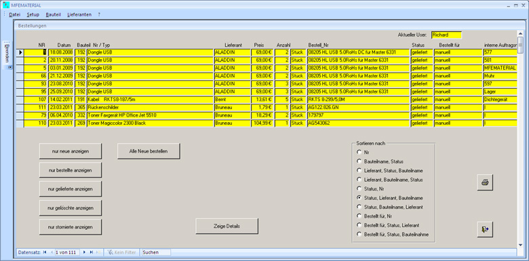Click Bestell_Nr cell 'RKTS 8-299/5,0M'
Viewport: 529px width, 261px height.
(x=358, y=100)
